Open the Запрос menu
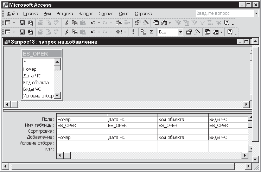261x172 pixels. pos(86,13)
